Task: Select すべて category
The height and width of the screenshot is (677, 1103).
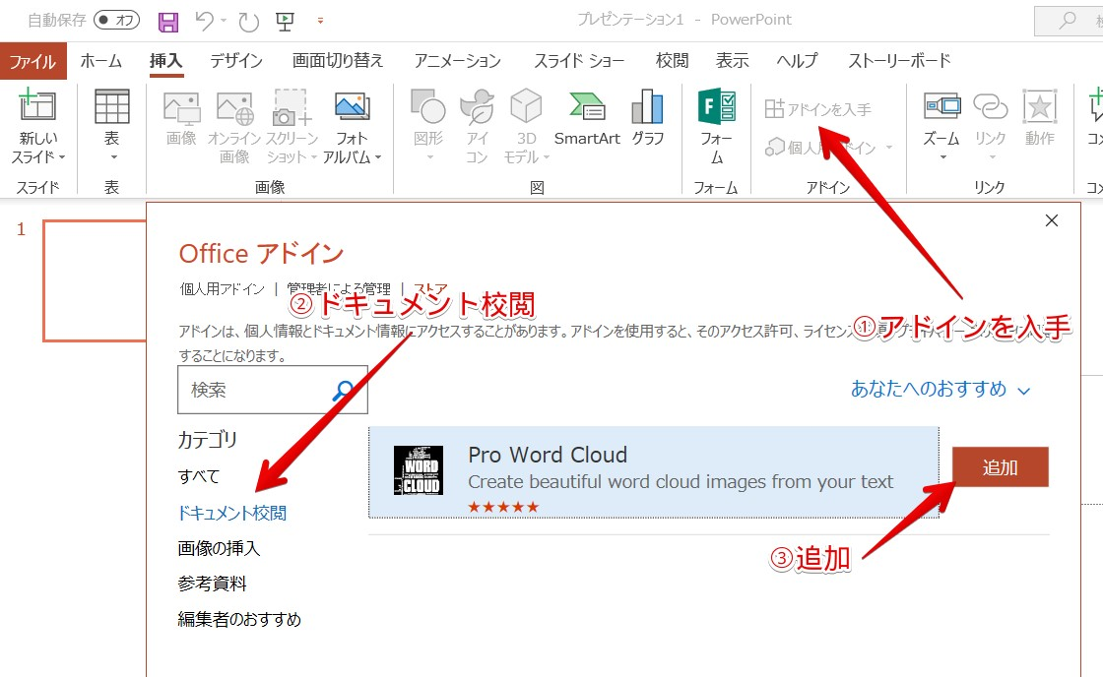Action: pos(199,476)
